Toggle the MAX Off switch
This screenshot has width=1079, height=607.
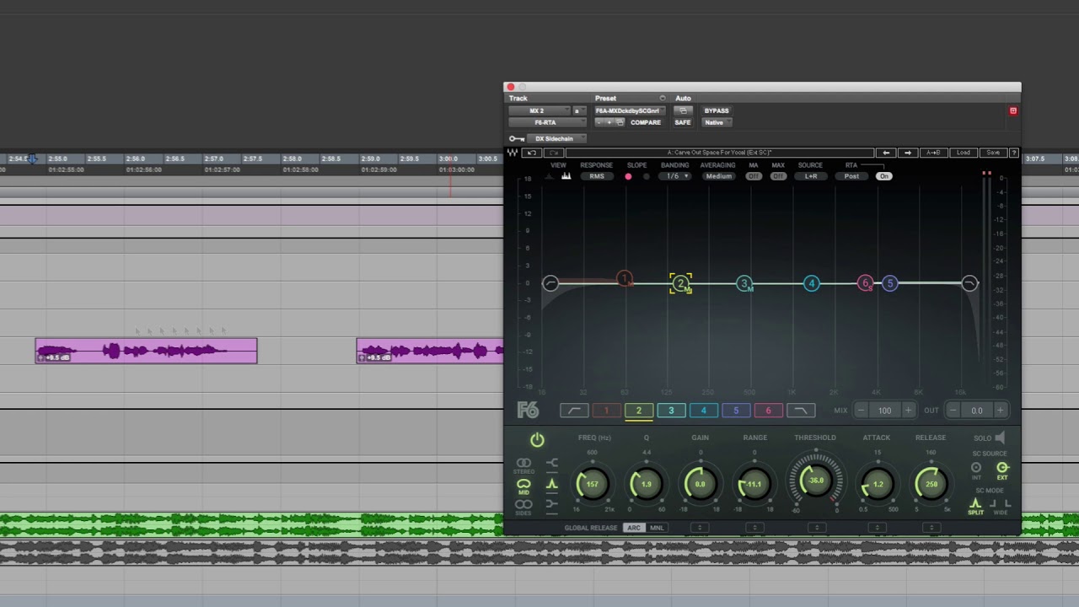778,176
